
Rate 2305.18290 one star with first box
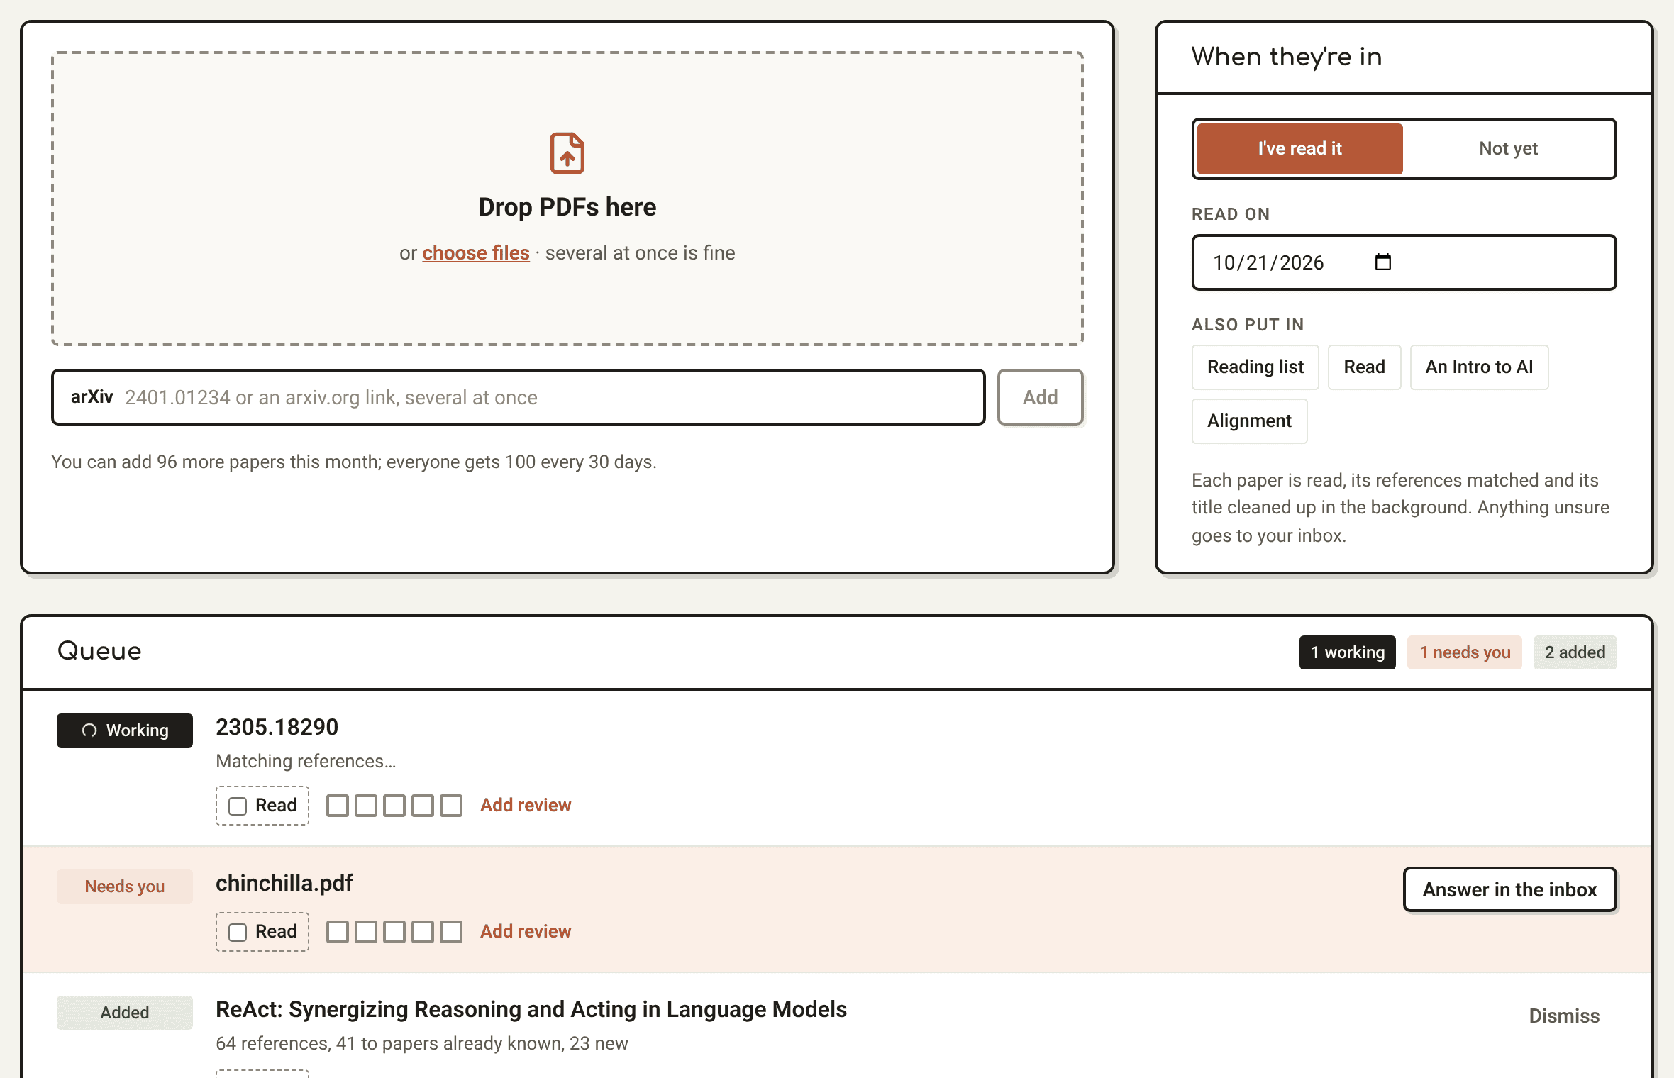point(338,806)
